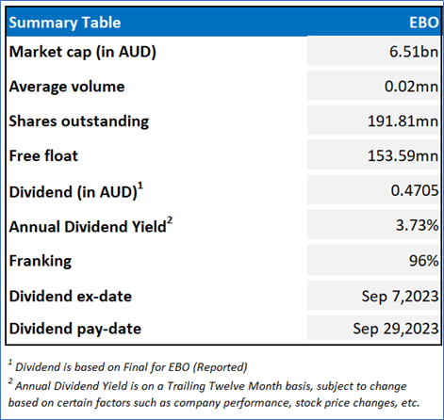Select the 6.51bn market cap value
Viewport: 444px width, 420px height.
(x=414, y=52)
